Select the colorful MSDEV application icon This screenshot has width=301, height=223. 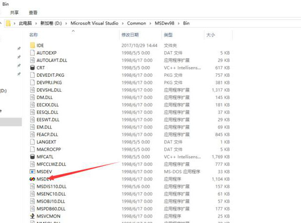(32, 179)
